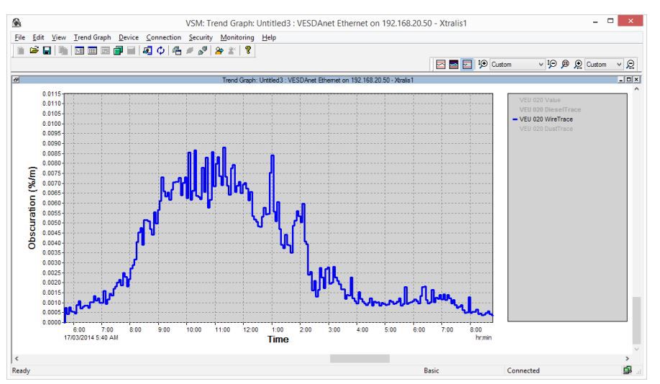Open the Connection menu
This screenshot has height=384, width=660.
(x=164, y=37)
